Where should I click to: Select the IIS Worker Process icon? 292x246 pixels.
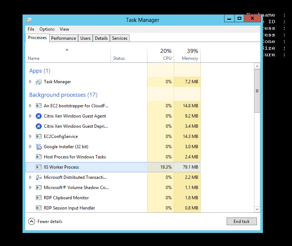(x=38, y=167)
